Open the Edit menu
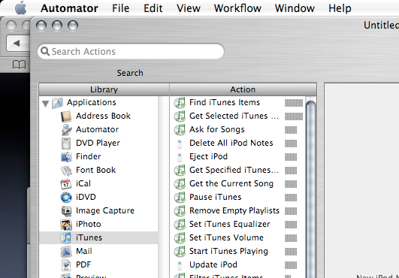 pos(153,8)
